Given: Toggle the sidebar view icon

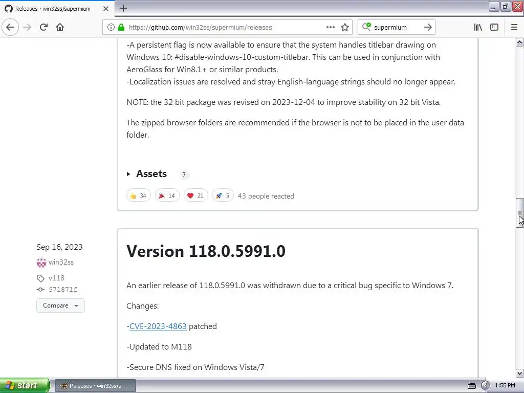Looking at the screenshot, I should 494,27.
